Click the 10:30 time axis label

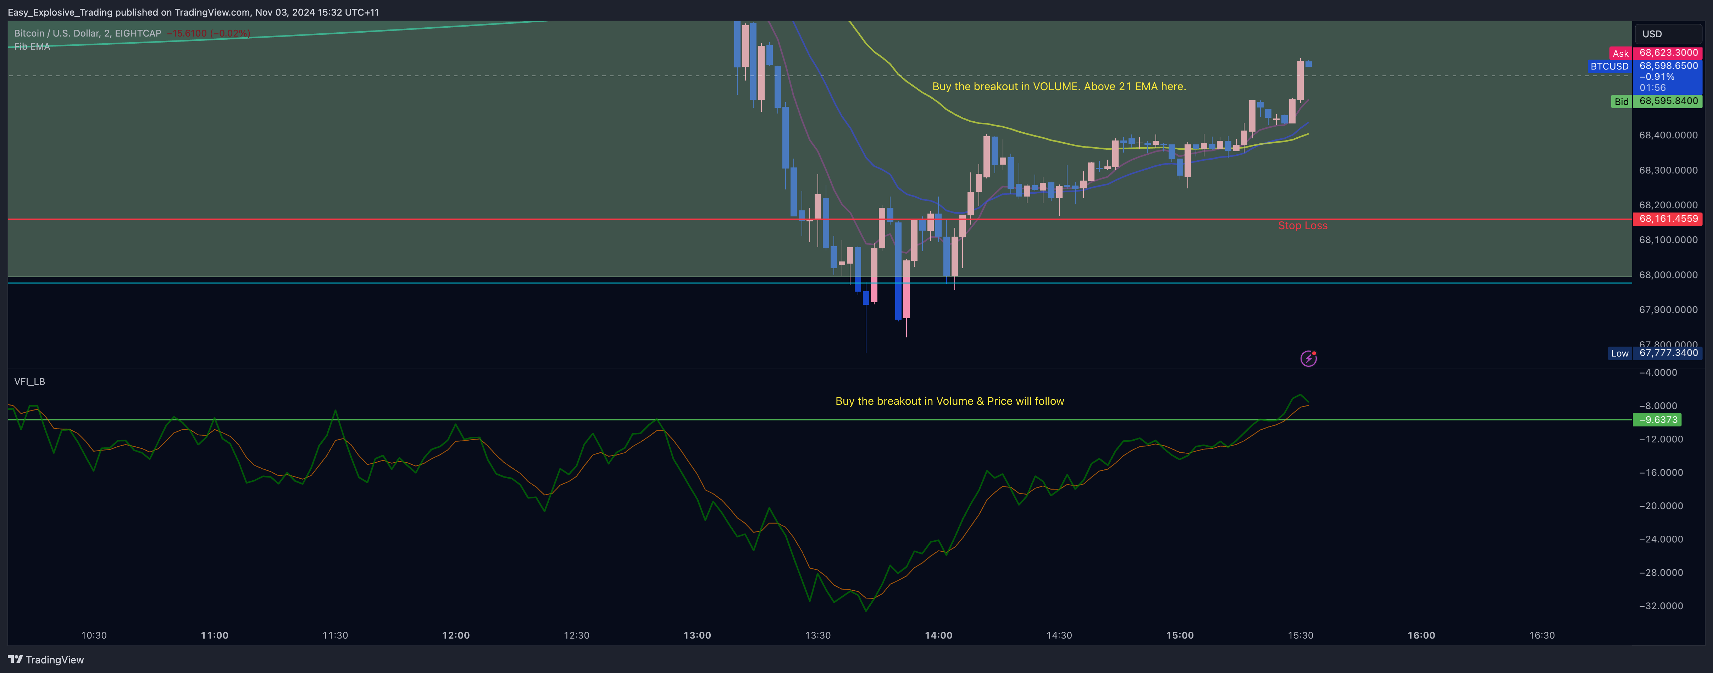(94, 635)
